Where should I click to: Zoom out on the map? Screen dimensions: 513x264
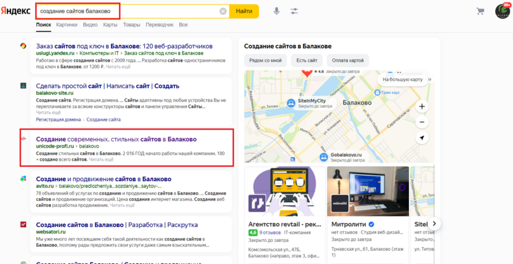[x=422, y=122]
